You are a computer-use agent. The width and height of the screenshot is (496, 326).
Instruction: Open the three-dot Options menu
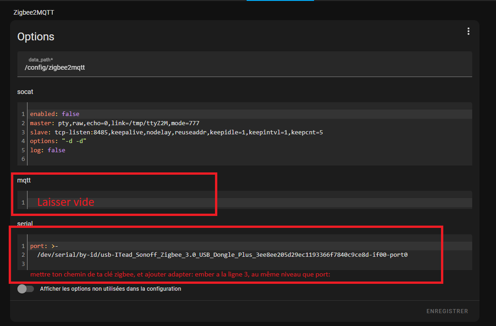[x=468, y=31]
